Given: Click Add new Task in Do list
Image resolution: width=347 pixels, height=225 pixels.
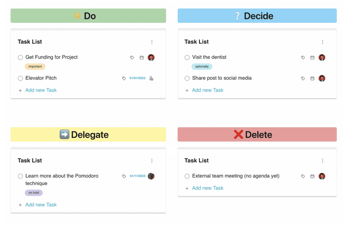Looking at the screenshot, I should pyautogui.click(x=41, y=90).
